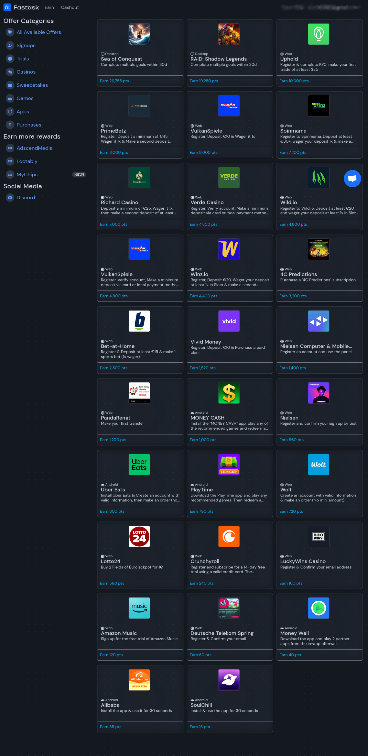Viewport: 368px width, 756px height.
Task: Click the Bet-at-Home b logo
Action: [139, 321]
